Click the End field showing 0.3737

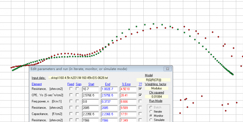pos(109,102)
